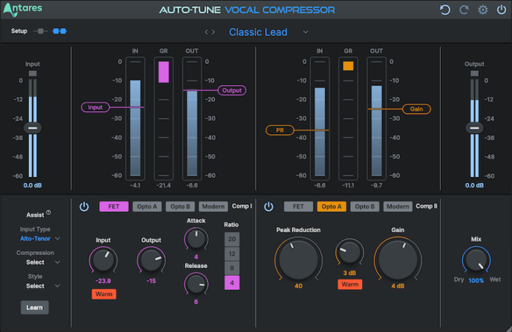Click Comp I Input value -23.9

point(103,281)
